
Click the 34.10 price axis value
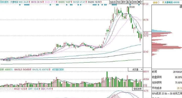click(x=146, y=36)
